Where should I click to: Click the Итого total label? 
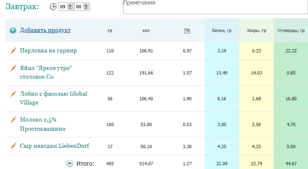(85, 164)
